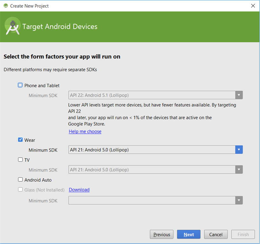Click the Android icon in the title bar
Image resolution: width=260 pixels, height=244 pixels.
coord(6,6)
